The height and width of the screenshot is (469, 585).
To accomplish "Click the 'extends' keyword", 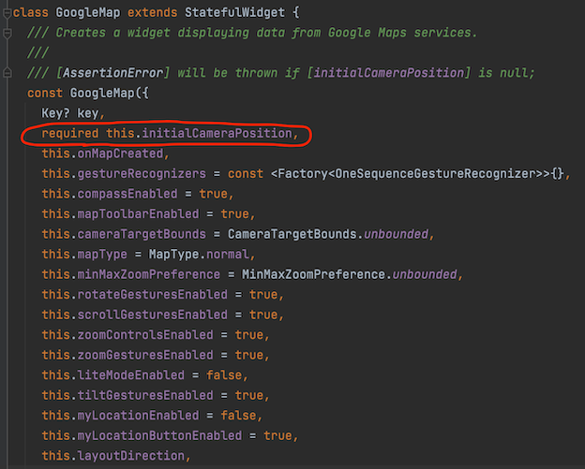I will pos(152,13).
